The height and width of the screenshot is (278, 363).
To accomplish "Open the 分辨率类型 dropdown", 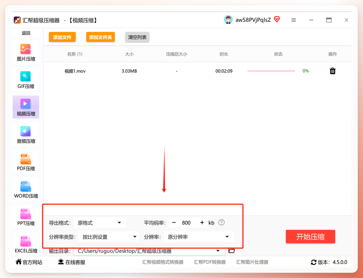I will (108, 237).
